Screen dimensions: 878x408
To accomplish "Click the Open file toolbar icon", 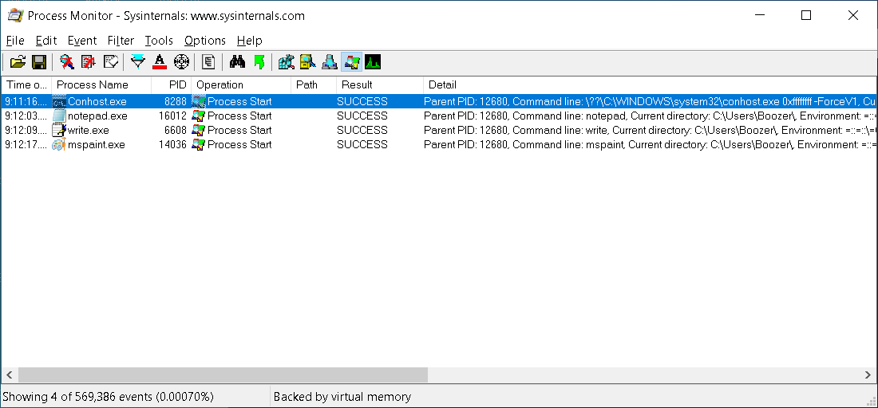I will point(18,62).
